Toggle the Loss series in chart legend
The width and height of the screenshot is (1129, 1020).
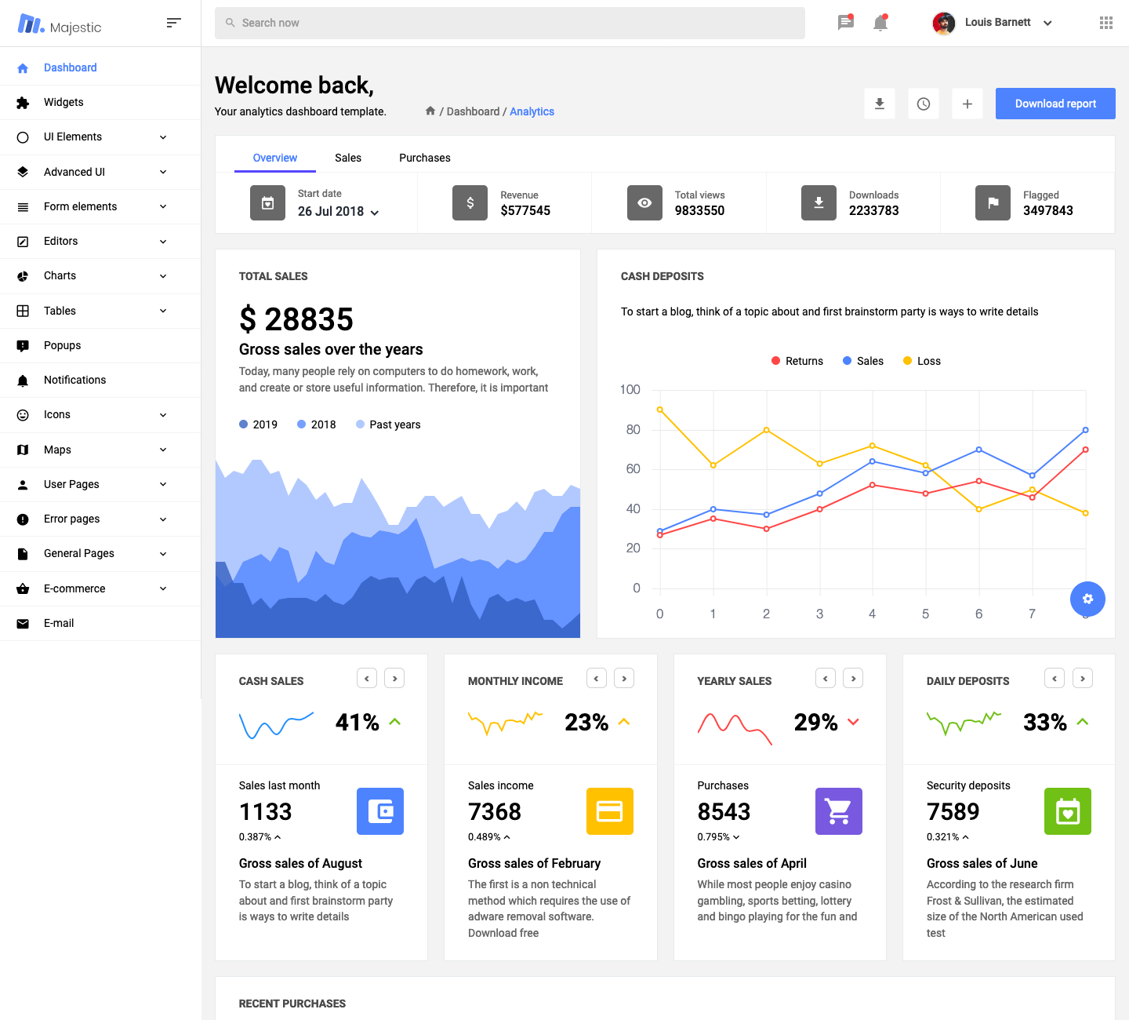pos(922,361)
